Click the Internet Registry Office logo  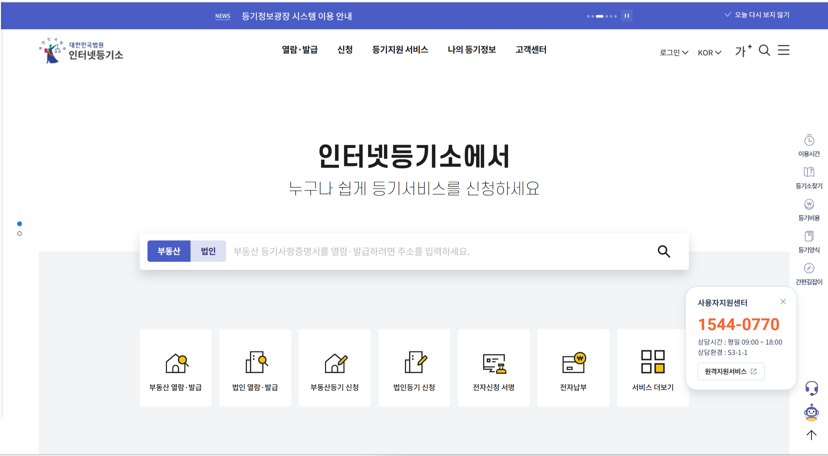81,50
